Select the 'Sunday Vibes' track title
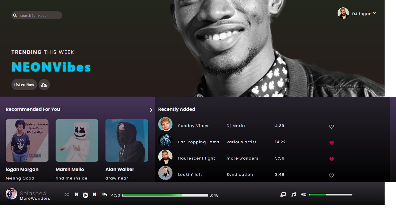 (193, 126)
